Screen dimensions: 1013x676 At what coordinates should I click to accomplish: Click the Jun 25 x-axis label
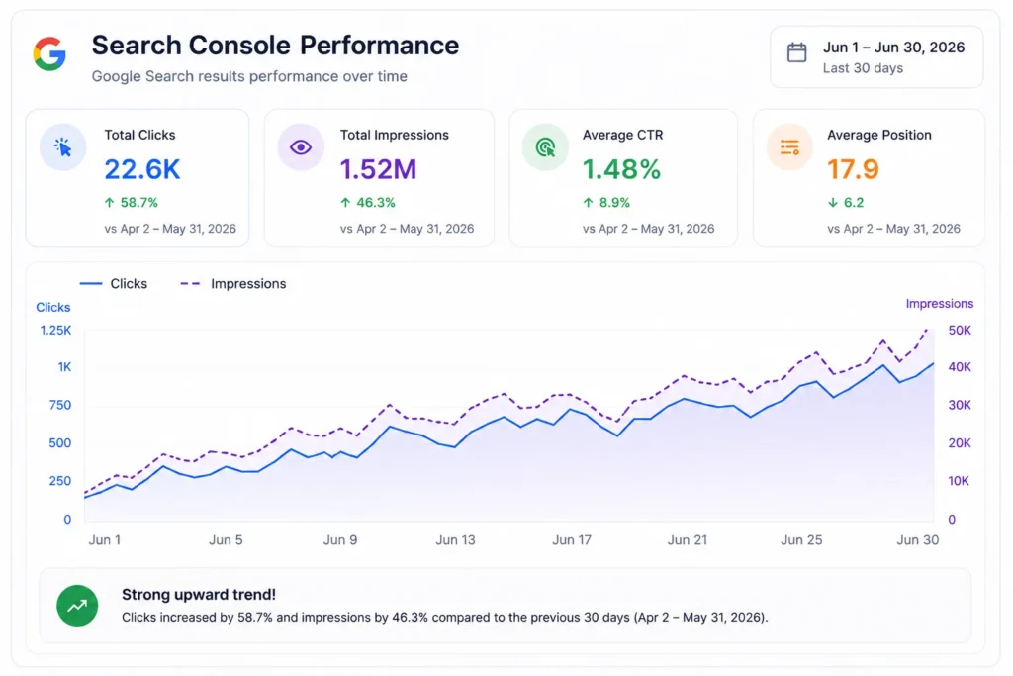801,539
